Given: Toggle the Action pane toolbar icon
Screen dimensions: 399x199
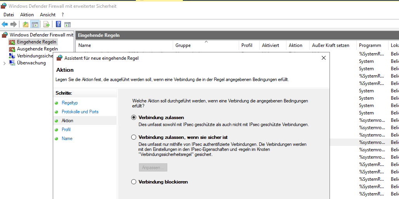Looking at the screenshot, I should point(68,24).
